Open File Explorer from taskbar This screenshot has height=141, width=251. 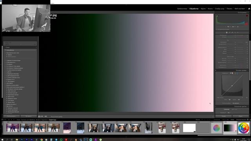[x=17, y=139]
